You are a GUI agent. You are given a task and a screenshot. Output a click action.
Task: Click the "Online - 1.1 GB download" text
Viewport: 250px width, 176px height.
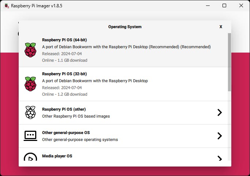click(x=65, y=60)
